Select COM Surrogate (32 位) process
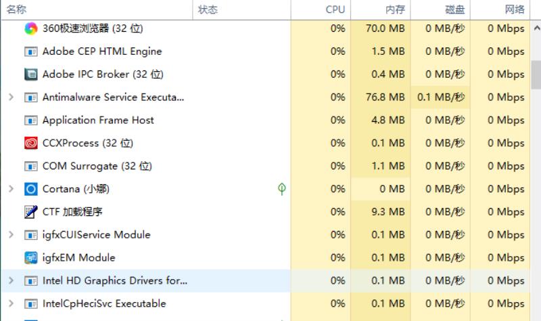The height and width of the screenshot is (321, 541). tap(97, 166)
